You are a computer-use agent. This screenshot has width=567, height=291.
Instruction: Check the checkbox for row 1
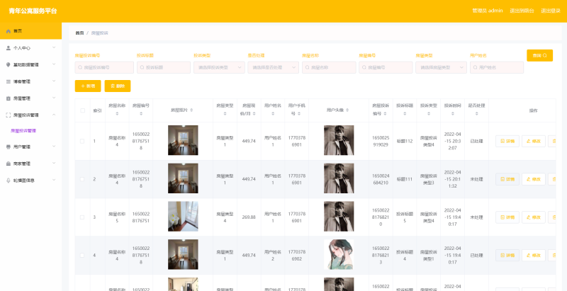(x=82, y=141)
